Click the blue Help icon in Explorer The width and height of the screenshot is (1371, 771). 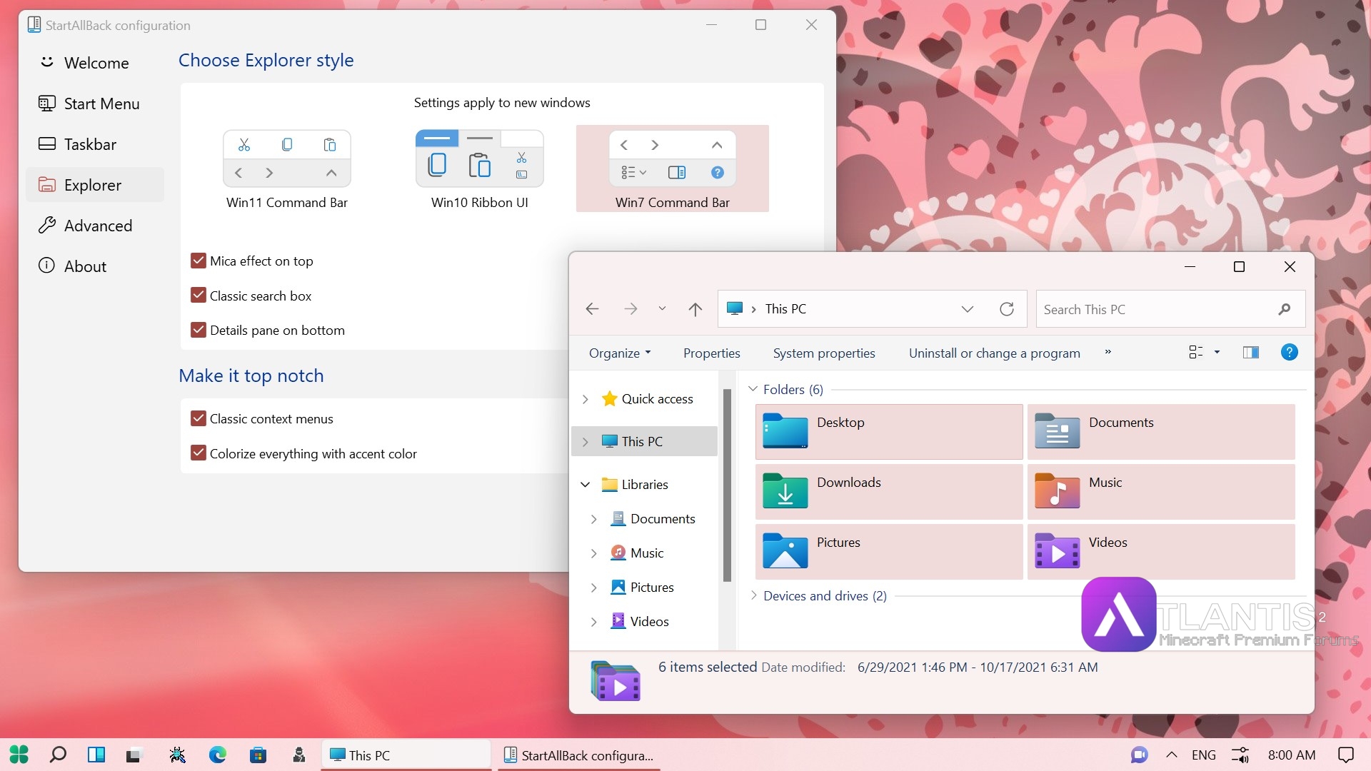click(1290, 352)
